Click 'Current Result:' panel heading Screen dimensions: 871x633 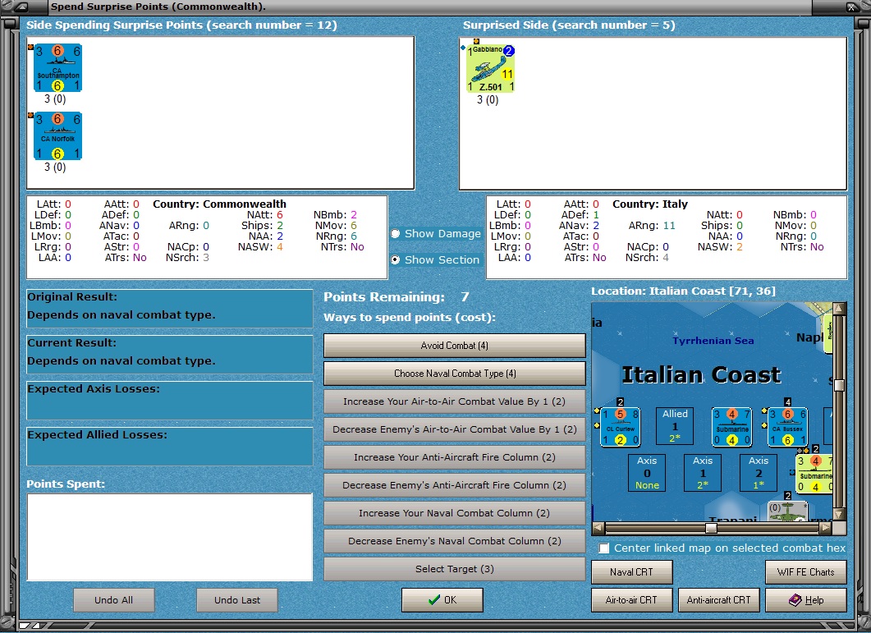click(x=71, y=343)
